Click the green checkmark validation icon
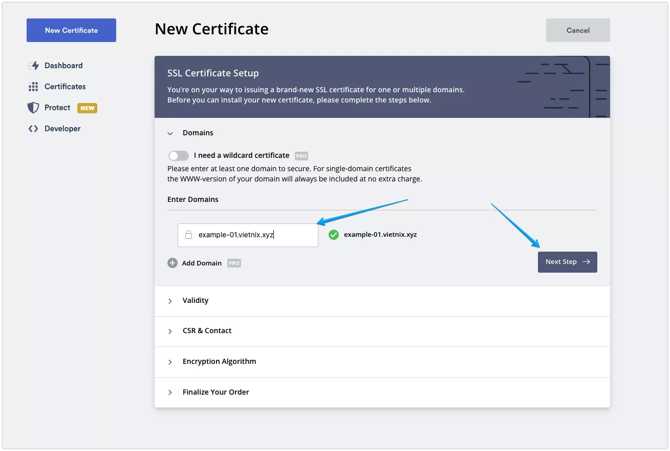Image resolution: width=670 pixels, height=451 pixels. [334, 235]
